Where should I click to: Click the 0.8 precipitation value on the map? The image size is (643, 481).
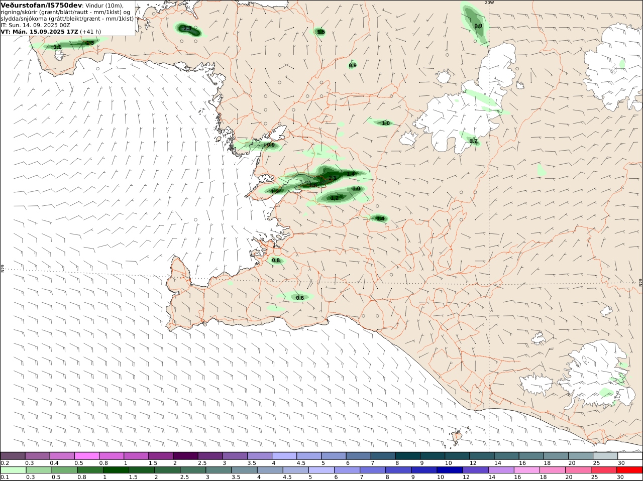point(276,261)
